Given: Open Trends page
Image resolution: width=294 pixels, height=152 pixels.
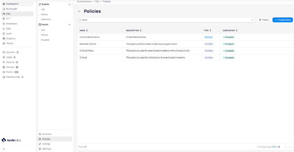Looking at the screenshot, I should pos(10,44).
